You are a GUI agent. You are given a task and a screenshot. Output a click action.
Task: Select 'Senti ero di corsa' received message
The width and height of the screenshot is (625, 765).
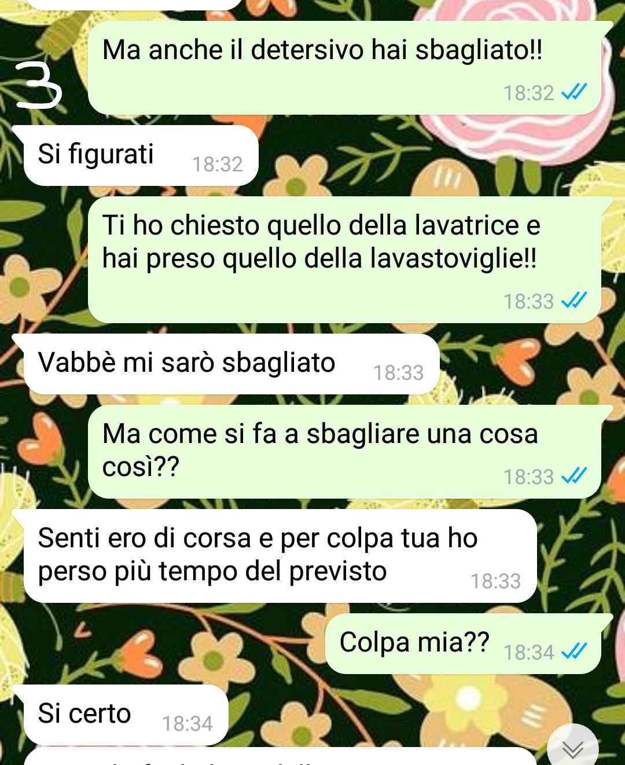(x=280, y=556)
